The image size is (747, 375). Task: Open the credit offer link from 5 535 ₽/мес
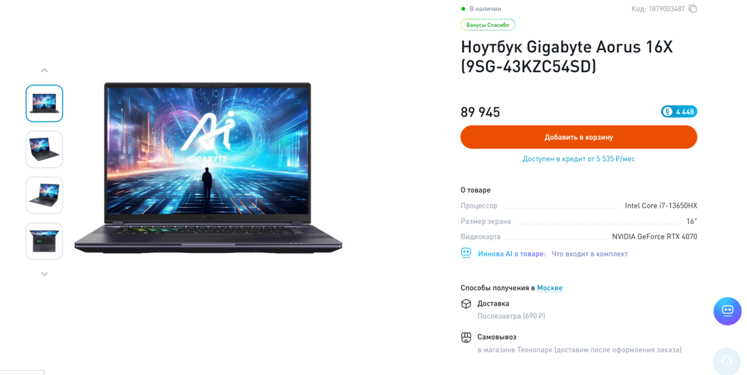(579, 158)
